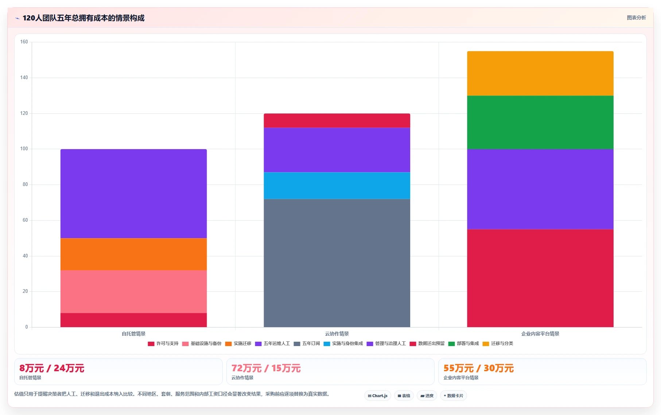Toggle the 部署与集成 legend item
This screenshot has width=661, height=415.
(463, 344)
